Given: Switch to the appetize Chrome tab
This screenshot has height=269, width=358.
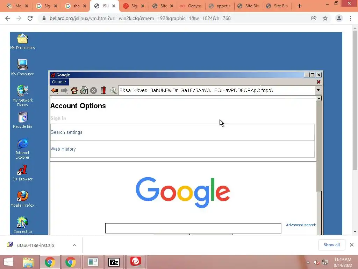Looking at the screenshot, I should (220, 6).
